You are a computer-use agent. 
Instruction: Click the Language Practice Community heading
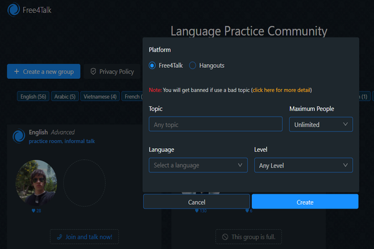click(x=249, y=31)
